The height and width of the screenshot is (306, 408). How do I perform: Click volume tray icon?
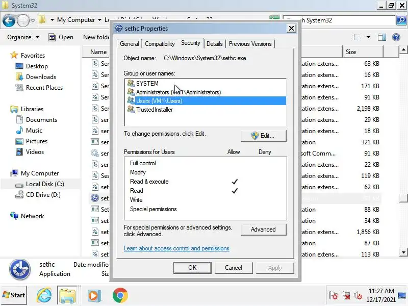point(358,295)
